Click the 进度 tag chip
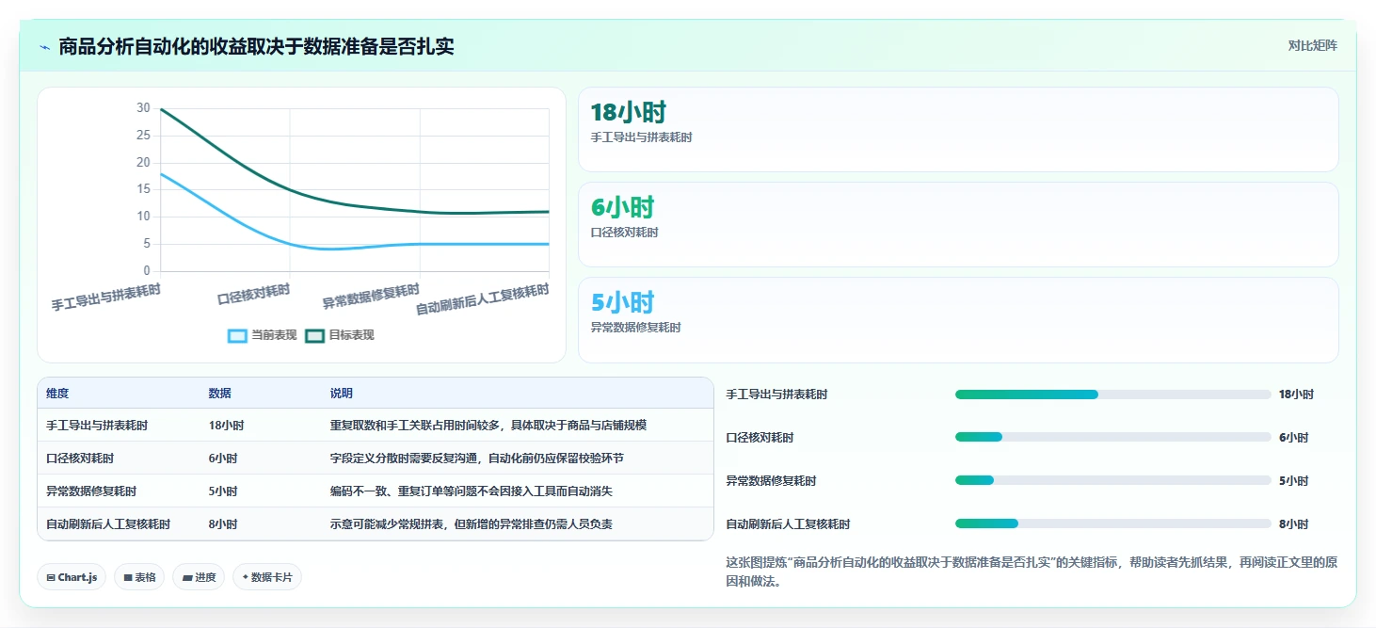This screenshot has width=1376, height=628. pyautogui.click(x=199, y=577)
